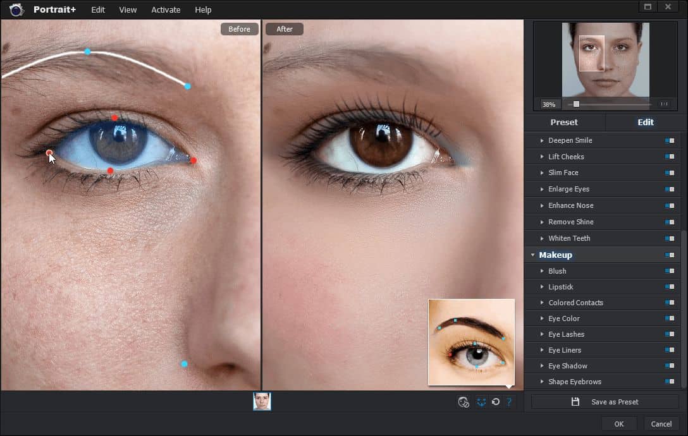
Task: Click the Portrait+ logo icon
Action: (15, 9)
